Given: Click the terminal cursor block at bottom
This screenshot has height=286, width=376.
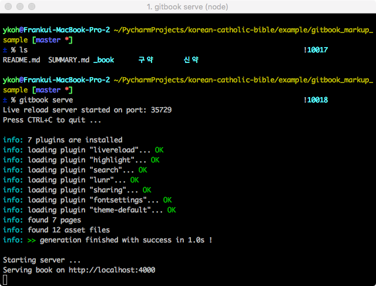Looking at the screenshot, I should click(x=5, y=280).
